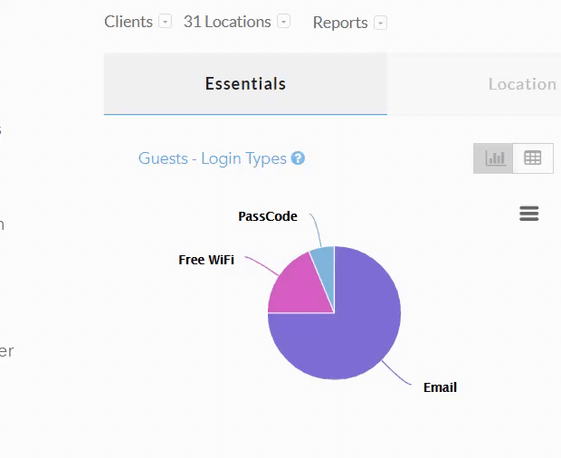Click the Email chart label
Screen dimensions: 561x458
click(440, 387)
